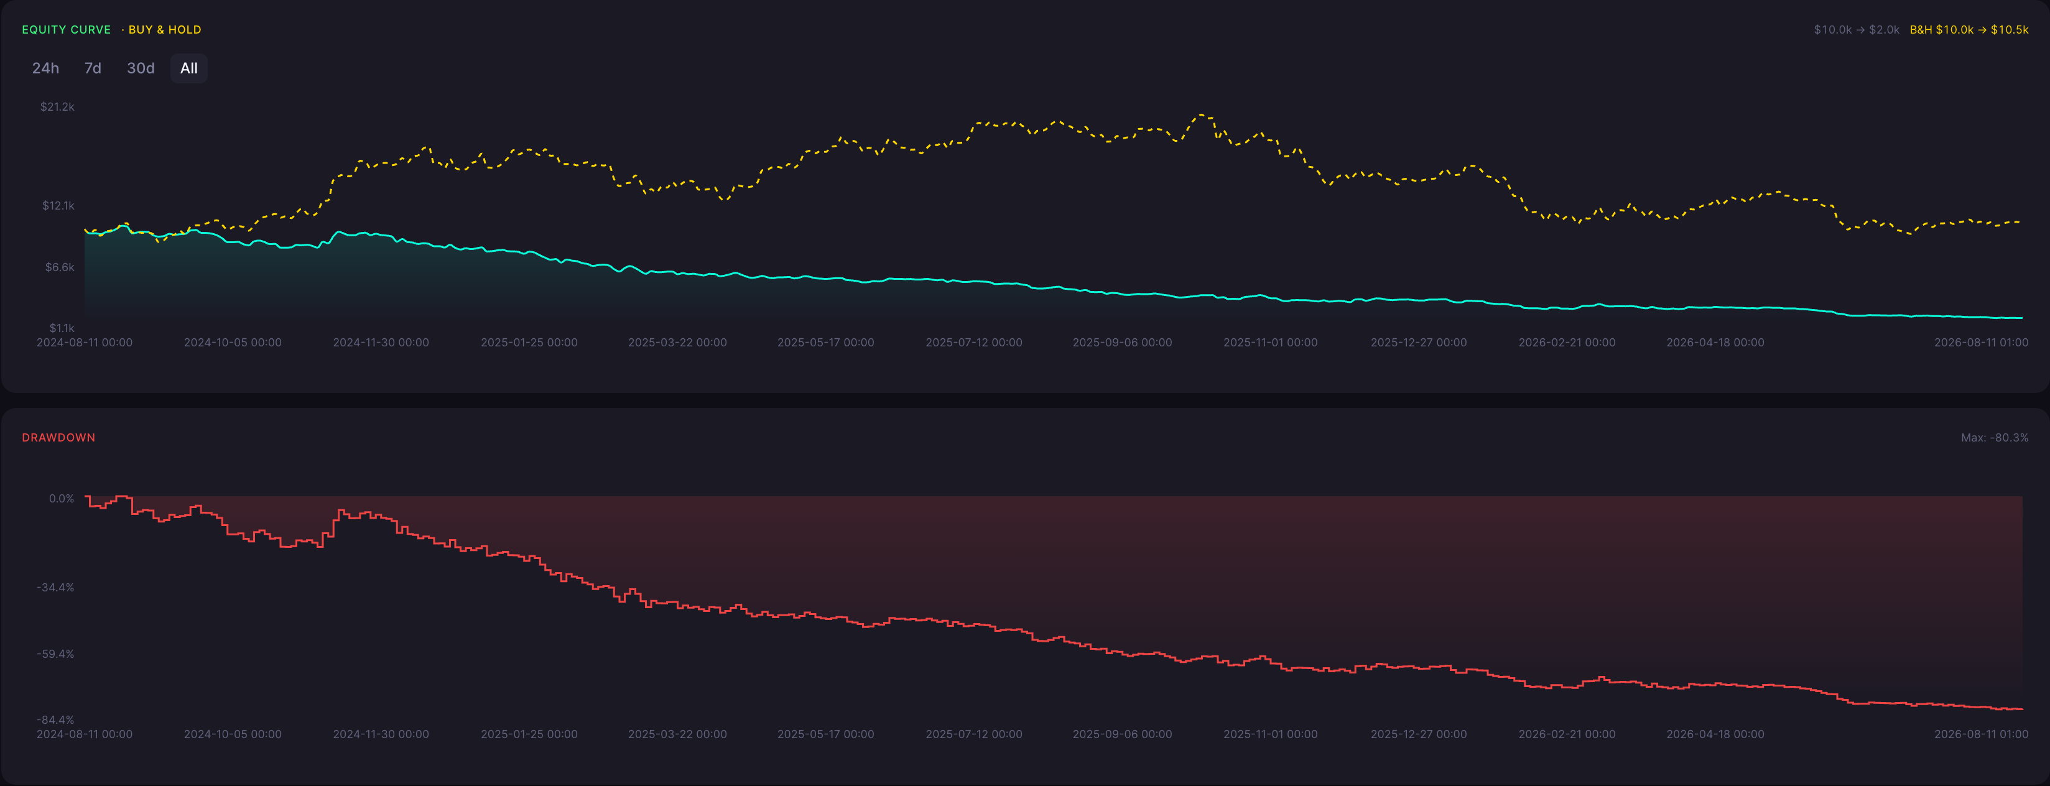The width and height of the screenshot is (2050, 786).
Task: Click 2026-08-11 01:00 on equity chart axis
Action: [x=1981, y=342]
